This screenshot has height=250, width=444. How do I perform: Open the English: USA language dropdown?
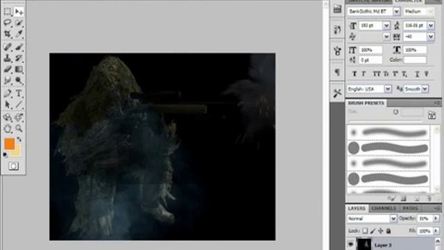tap(388, 89)
